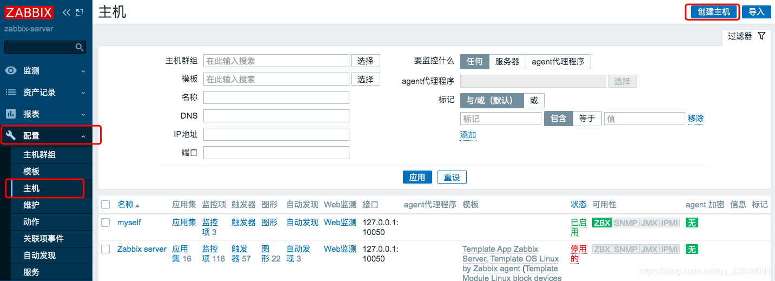
Task: Click the 移除 tag link
Action: (696, 118)
